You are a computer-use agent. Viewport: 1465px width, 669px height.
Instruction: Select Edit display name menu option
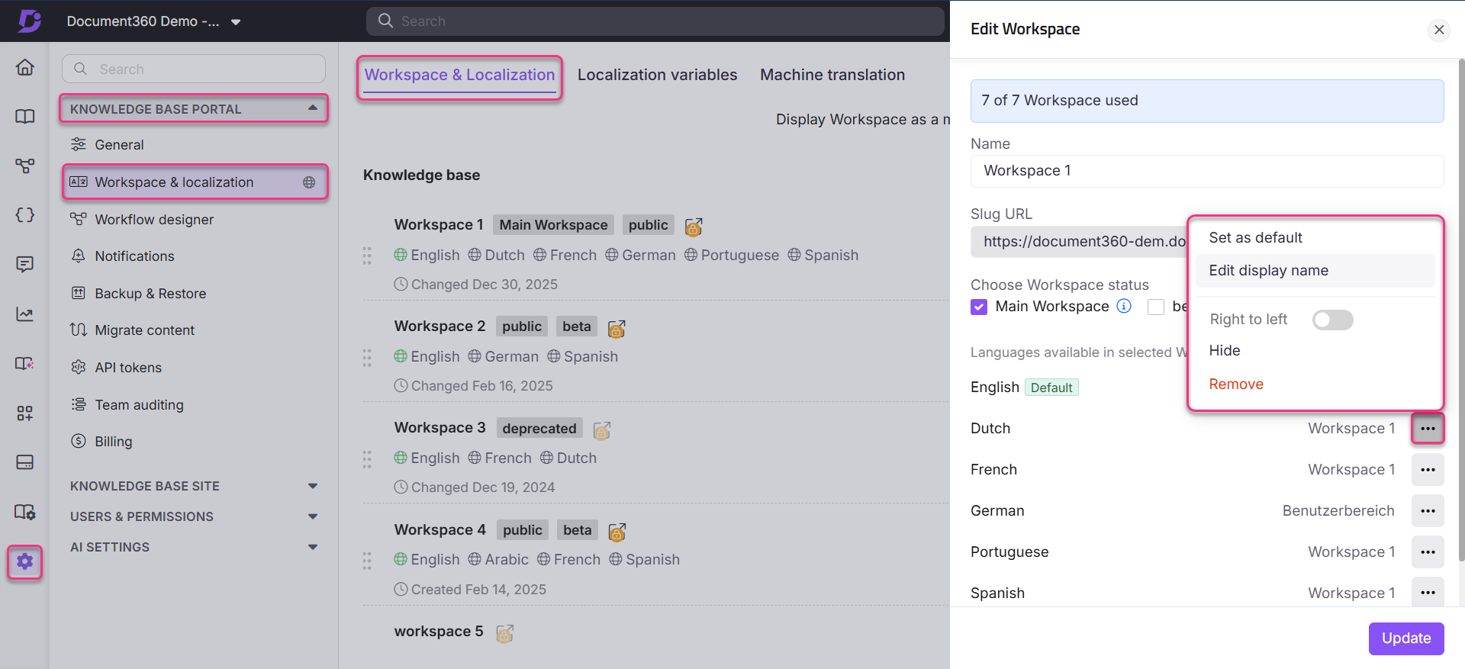[1268, 271]
